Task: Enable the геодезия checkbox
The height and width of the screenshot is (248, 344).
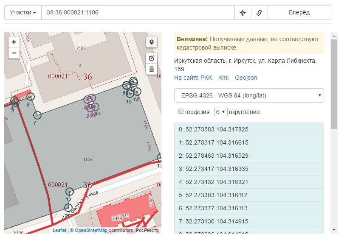Action: (x=181, y=111)
